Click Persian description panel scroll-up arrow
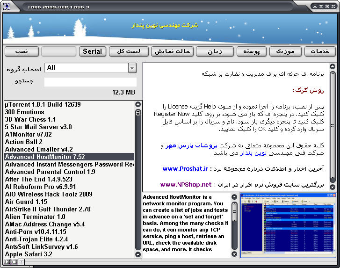 pos(333,66)
